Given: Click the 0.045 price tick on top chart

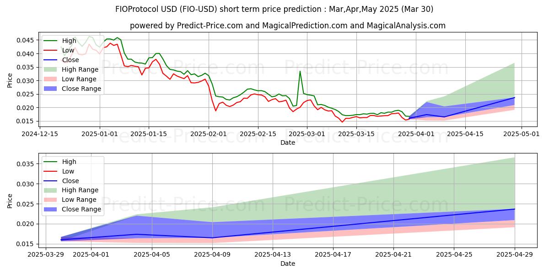Looking at the screenshot, I should (x=26, y=40).
